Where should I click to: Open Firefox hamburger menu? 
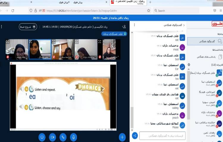(x=221, y=10)
